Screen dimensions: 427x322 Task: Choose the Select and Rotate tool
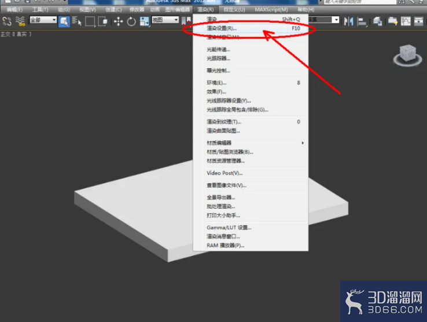click(131, 21)
